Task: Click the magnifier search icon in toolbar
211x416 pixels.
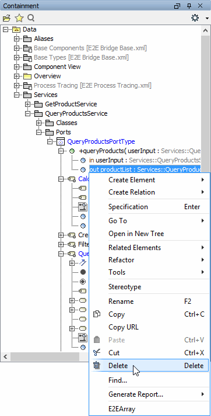Action: tap(31, 18)
